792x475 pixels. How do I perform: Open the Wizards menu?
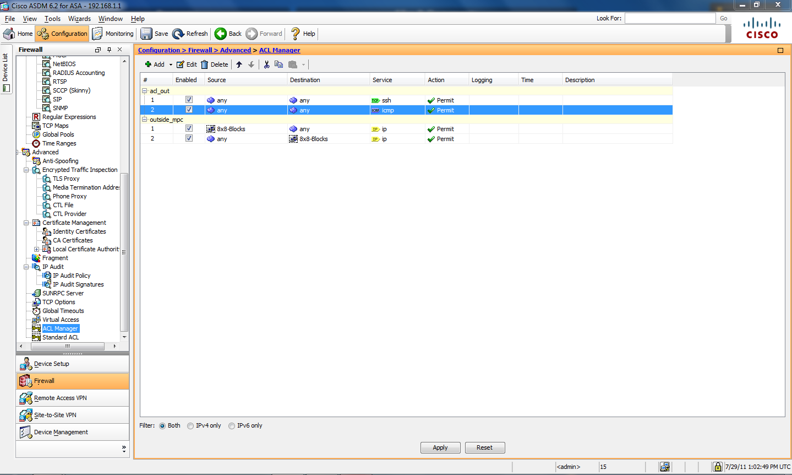(79, 19)
